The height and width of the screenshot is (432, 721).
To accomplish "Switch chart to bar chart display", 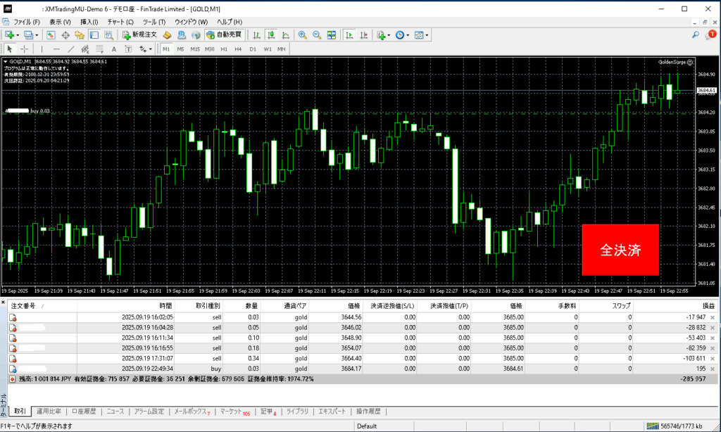I will [256, 34].
